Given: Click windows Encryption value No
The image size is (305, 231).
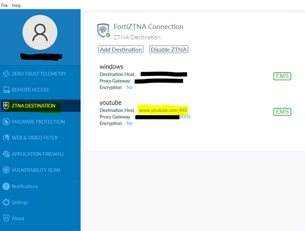Looking at the screenshot, I should tap(130, 87).
